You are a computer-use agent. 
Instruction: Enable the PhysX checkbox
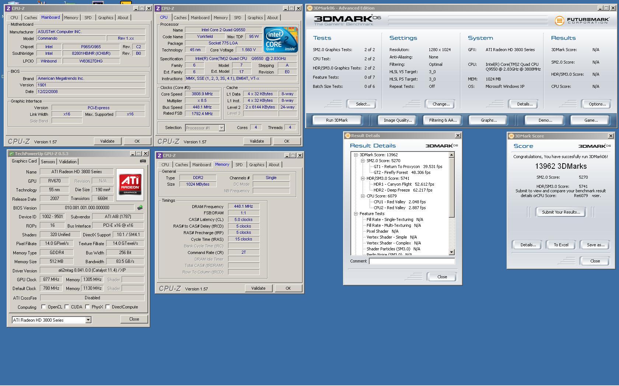click(88, 307)
